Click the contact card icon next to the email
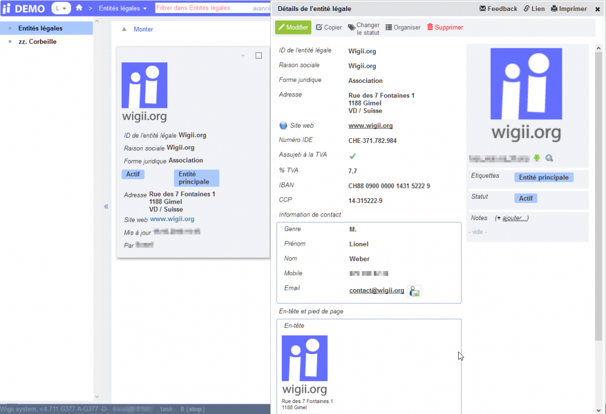Image resolution: width=606 pixels, height=414 pixels. click(415, 291)
